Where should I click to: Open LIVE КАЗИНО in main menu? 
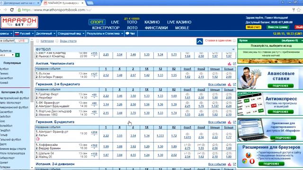click(179, 22)
